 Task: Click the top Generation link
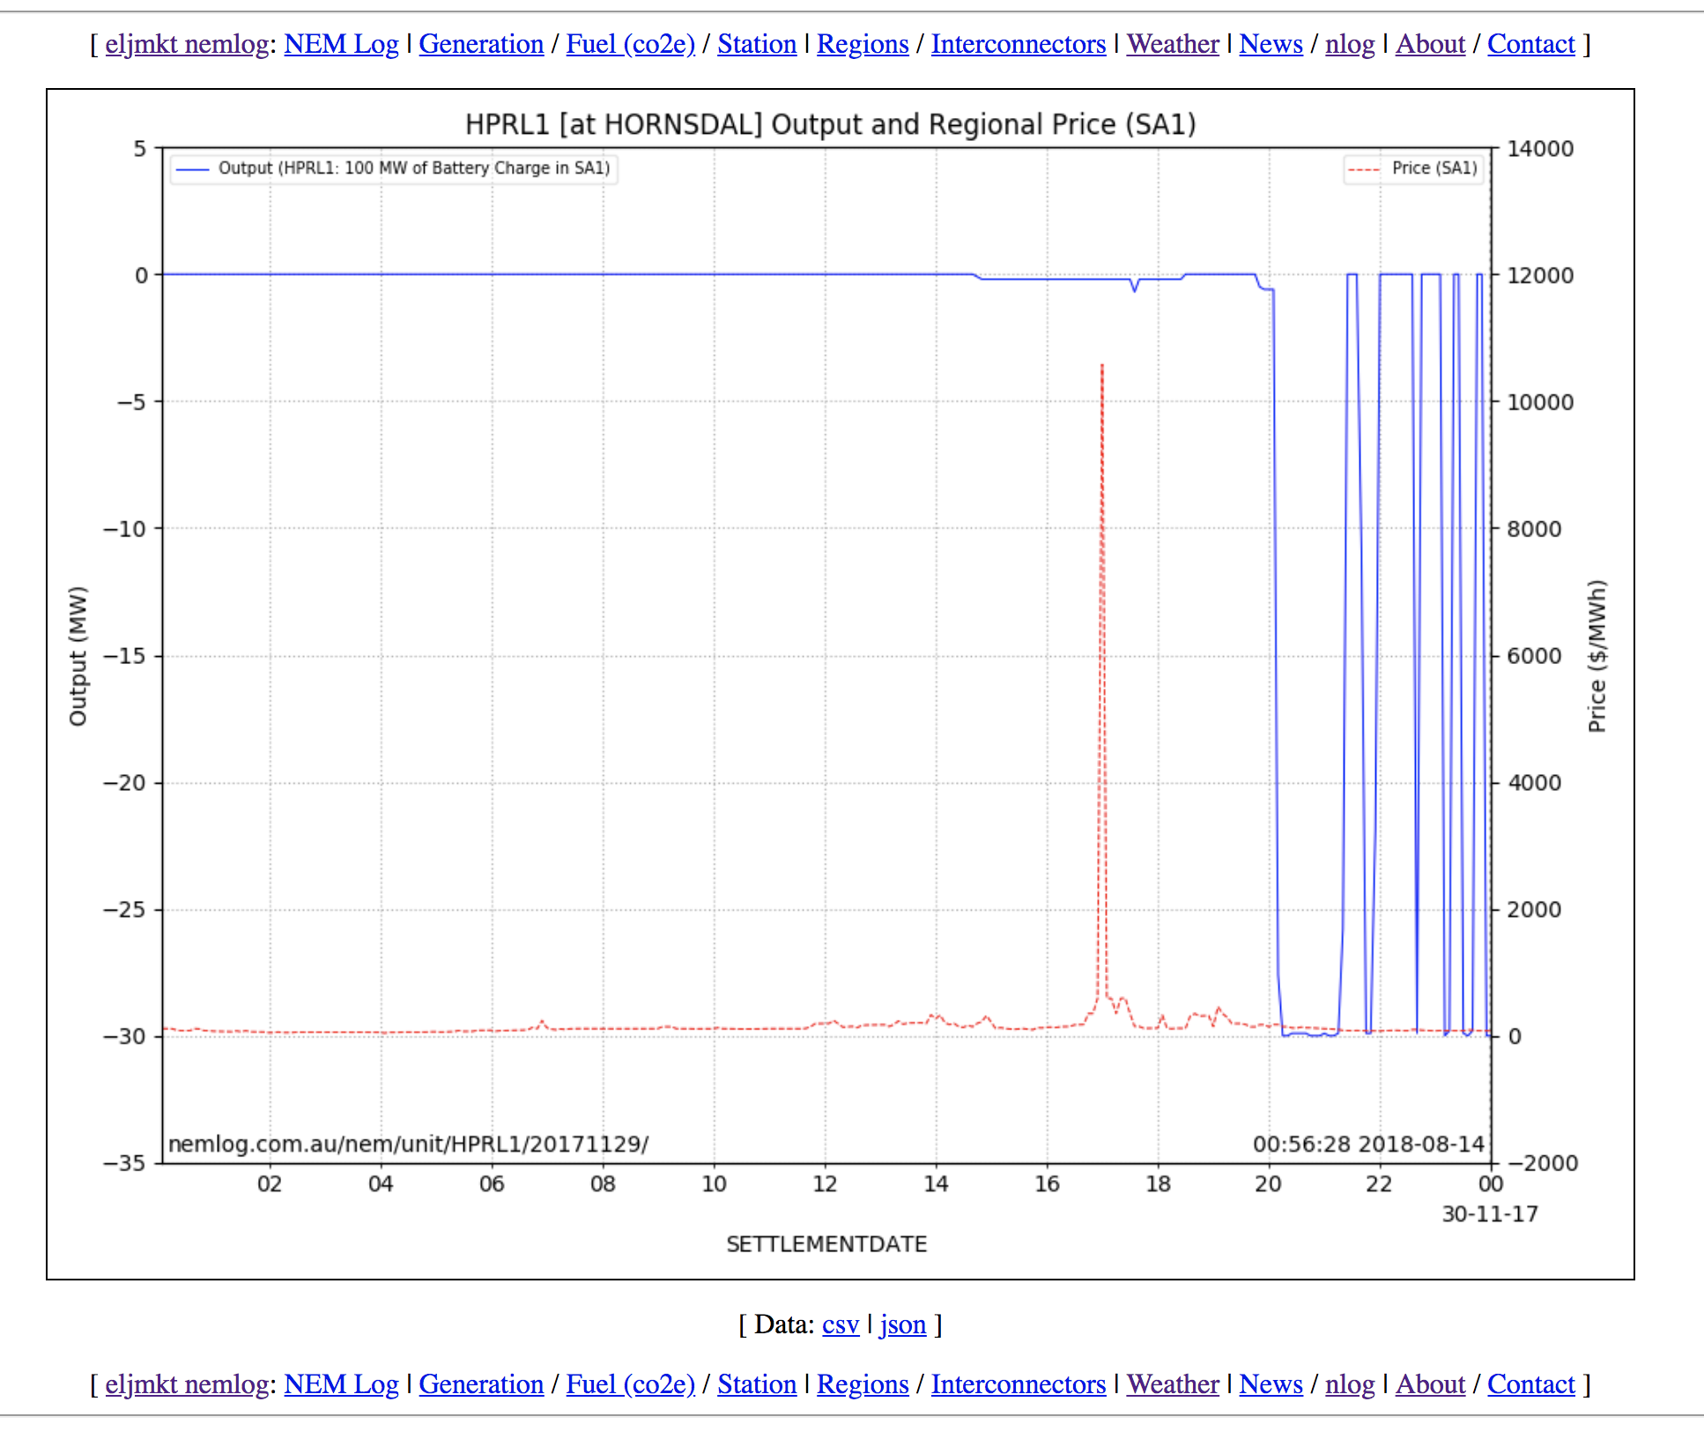click(480, 44)
